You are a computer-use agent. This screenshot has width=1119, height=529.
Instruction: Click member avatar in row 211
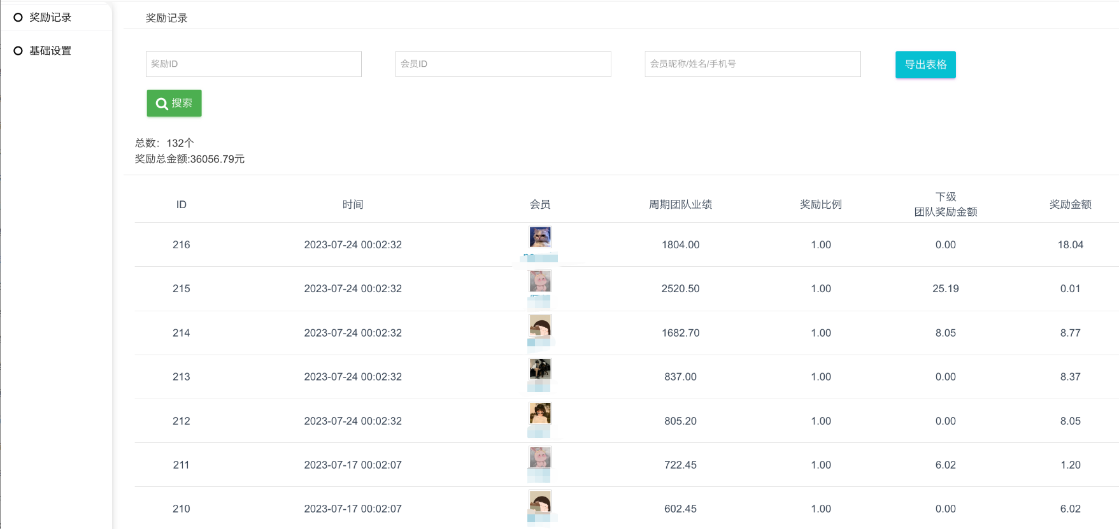click(540, 457)
